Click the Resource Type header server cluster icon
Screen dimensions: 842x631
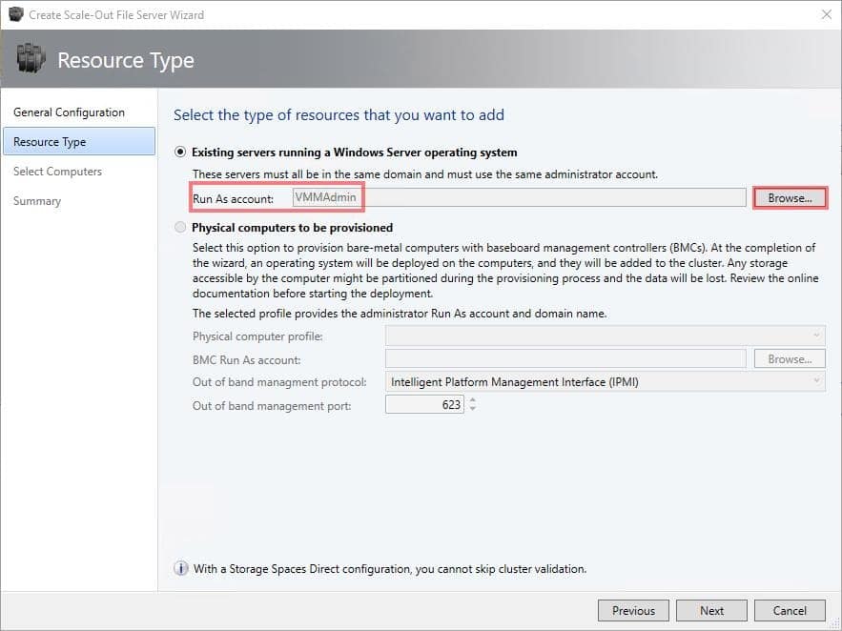[x=31, y=58]
